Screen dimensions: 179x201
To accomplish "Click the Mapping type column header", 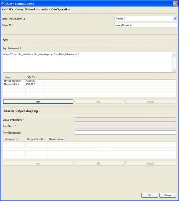I will (14, 139).
